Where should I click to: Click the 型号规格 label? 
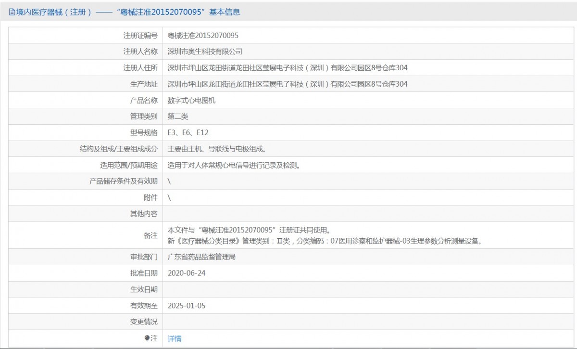click(x=144, y=133)
